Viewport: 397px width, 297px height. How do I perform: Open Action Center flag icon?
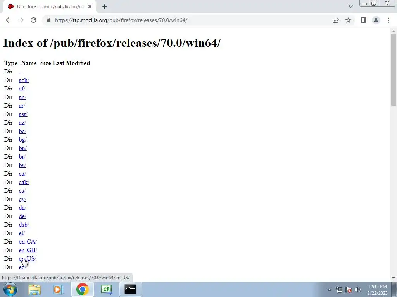[349, 290]
